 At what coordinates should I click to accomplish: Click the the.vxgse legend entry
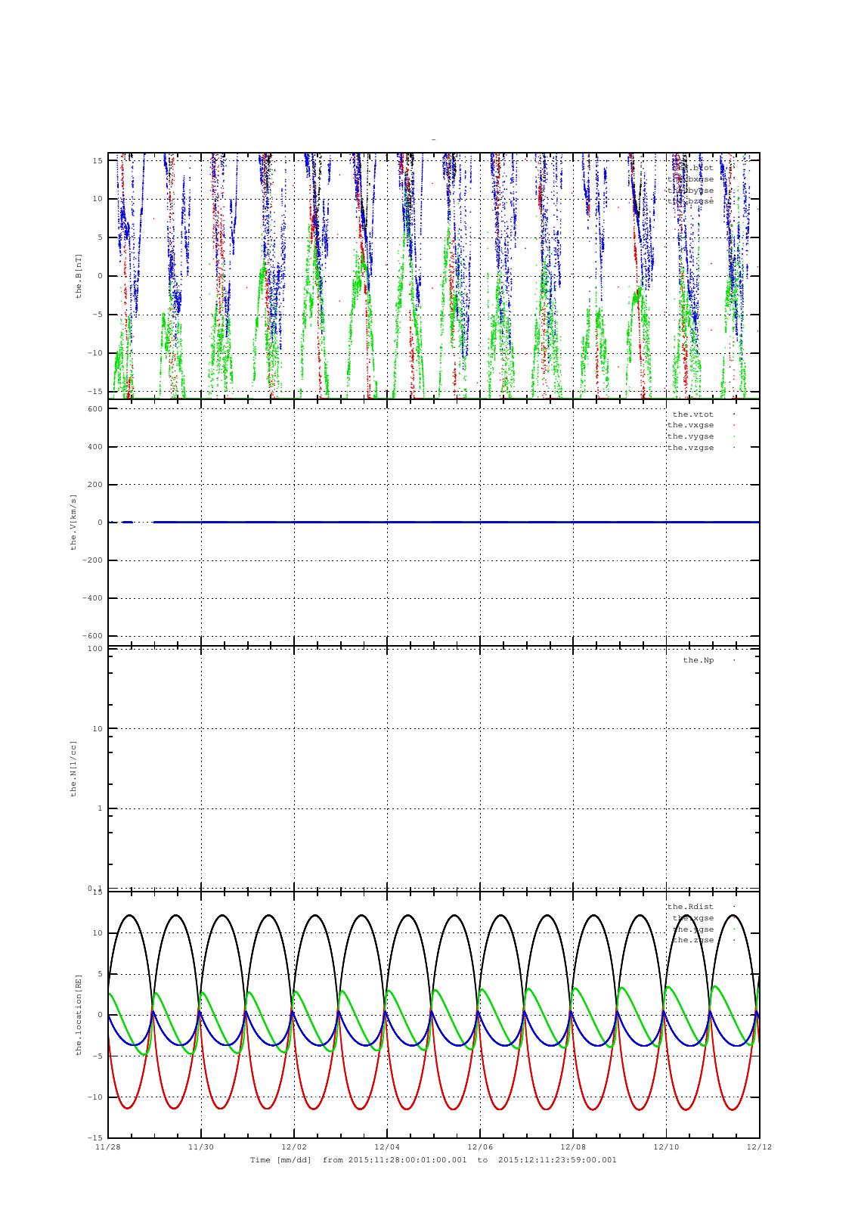690,425
